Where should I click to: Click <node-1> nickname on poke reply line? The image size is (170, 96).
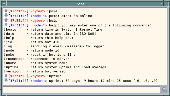pyautogui.click(x=39, y=16)
